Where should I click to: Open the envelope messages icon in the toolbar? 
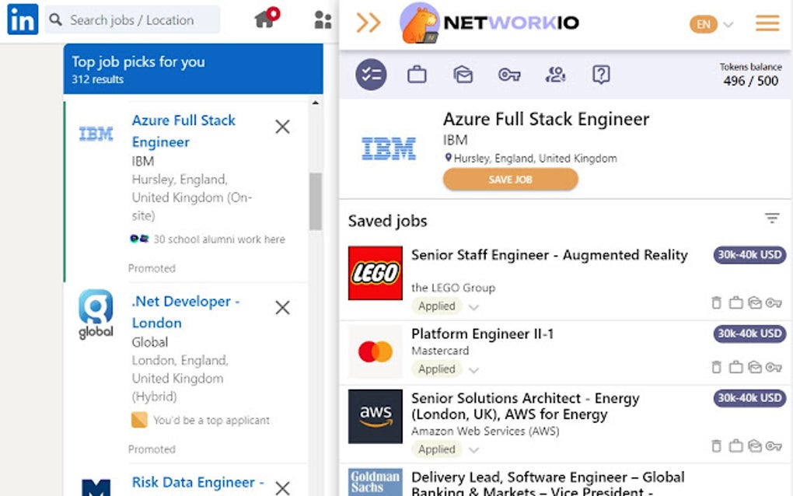pyautogui.click(x=463, y=75)
